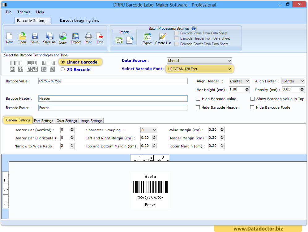This screenshot has width=308, height=232.
Task: Click the Barcode Footer input field
Action: [x=113, y=108]
